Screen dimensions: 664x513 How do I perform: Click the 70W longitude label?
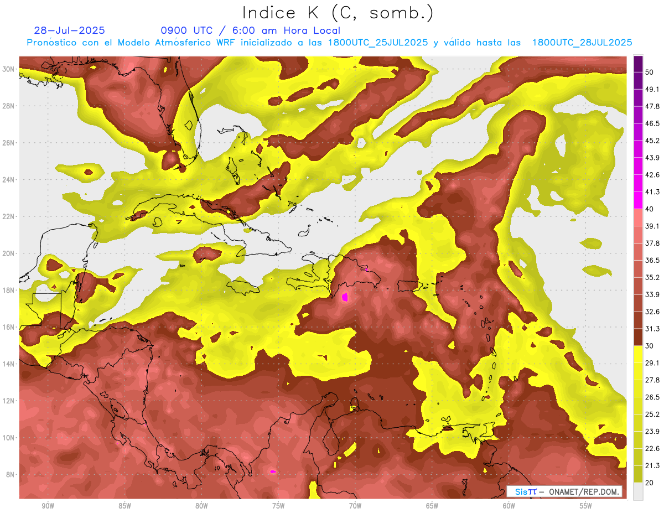pos(355,506)
